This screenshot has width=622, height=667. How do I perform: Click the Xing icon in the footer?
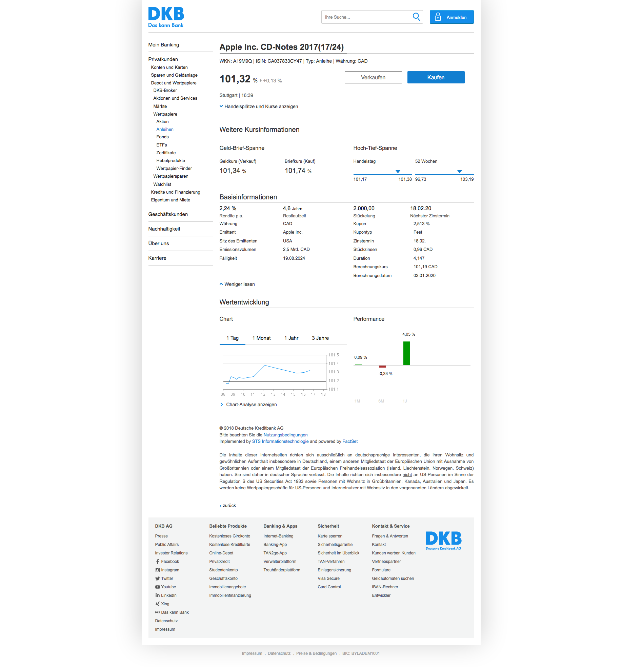[157, 604]
